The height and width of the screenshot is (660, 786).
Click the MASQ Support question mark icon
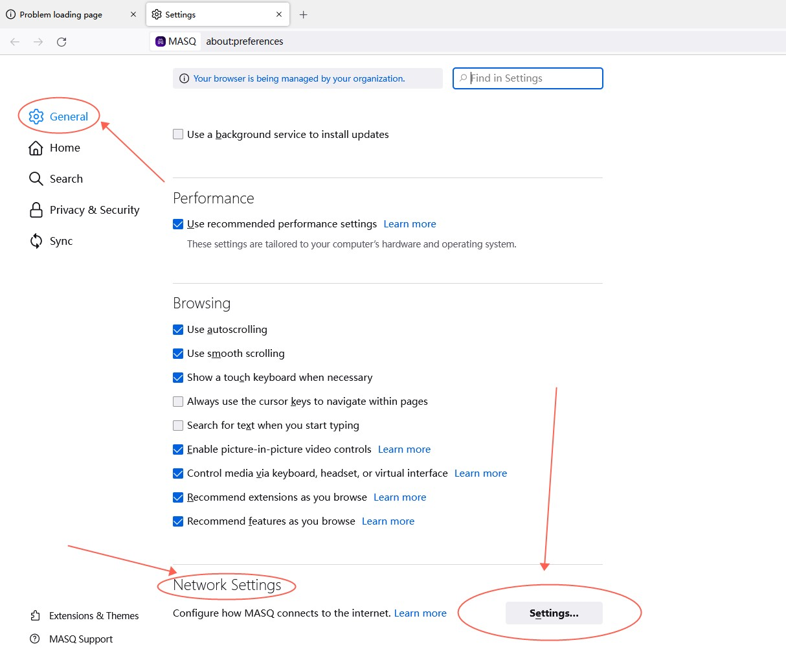point(35,639)
